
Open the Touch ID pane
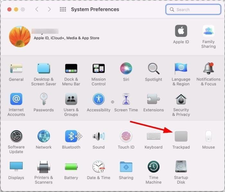pyautogui.click(x=126, y=137)
